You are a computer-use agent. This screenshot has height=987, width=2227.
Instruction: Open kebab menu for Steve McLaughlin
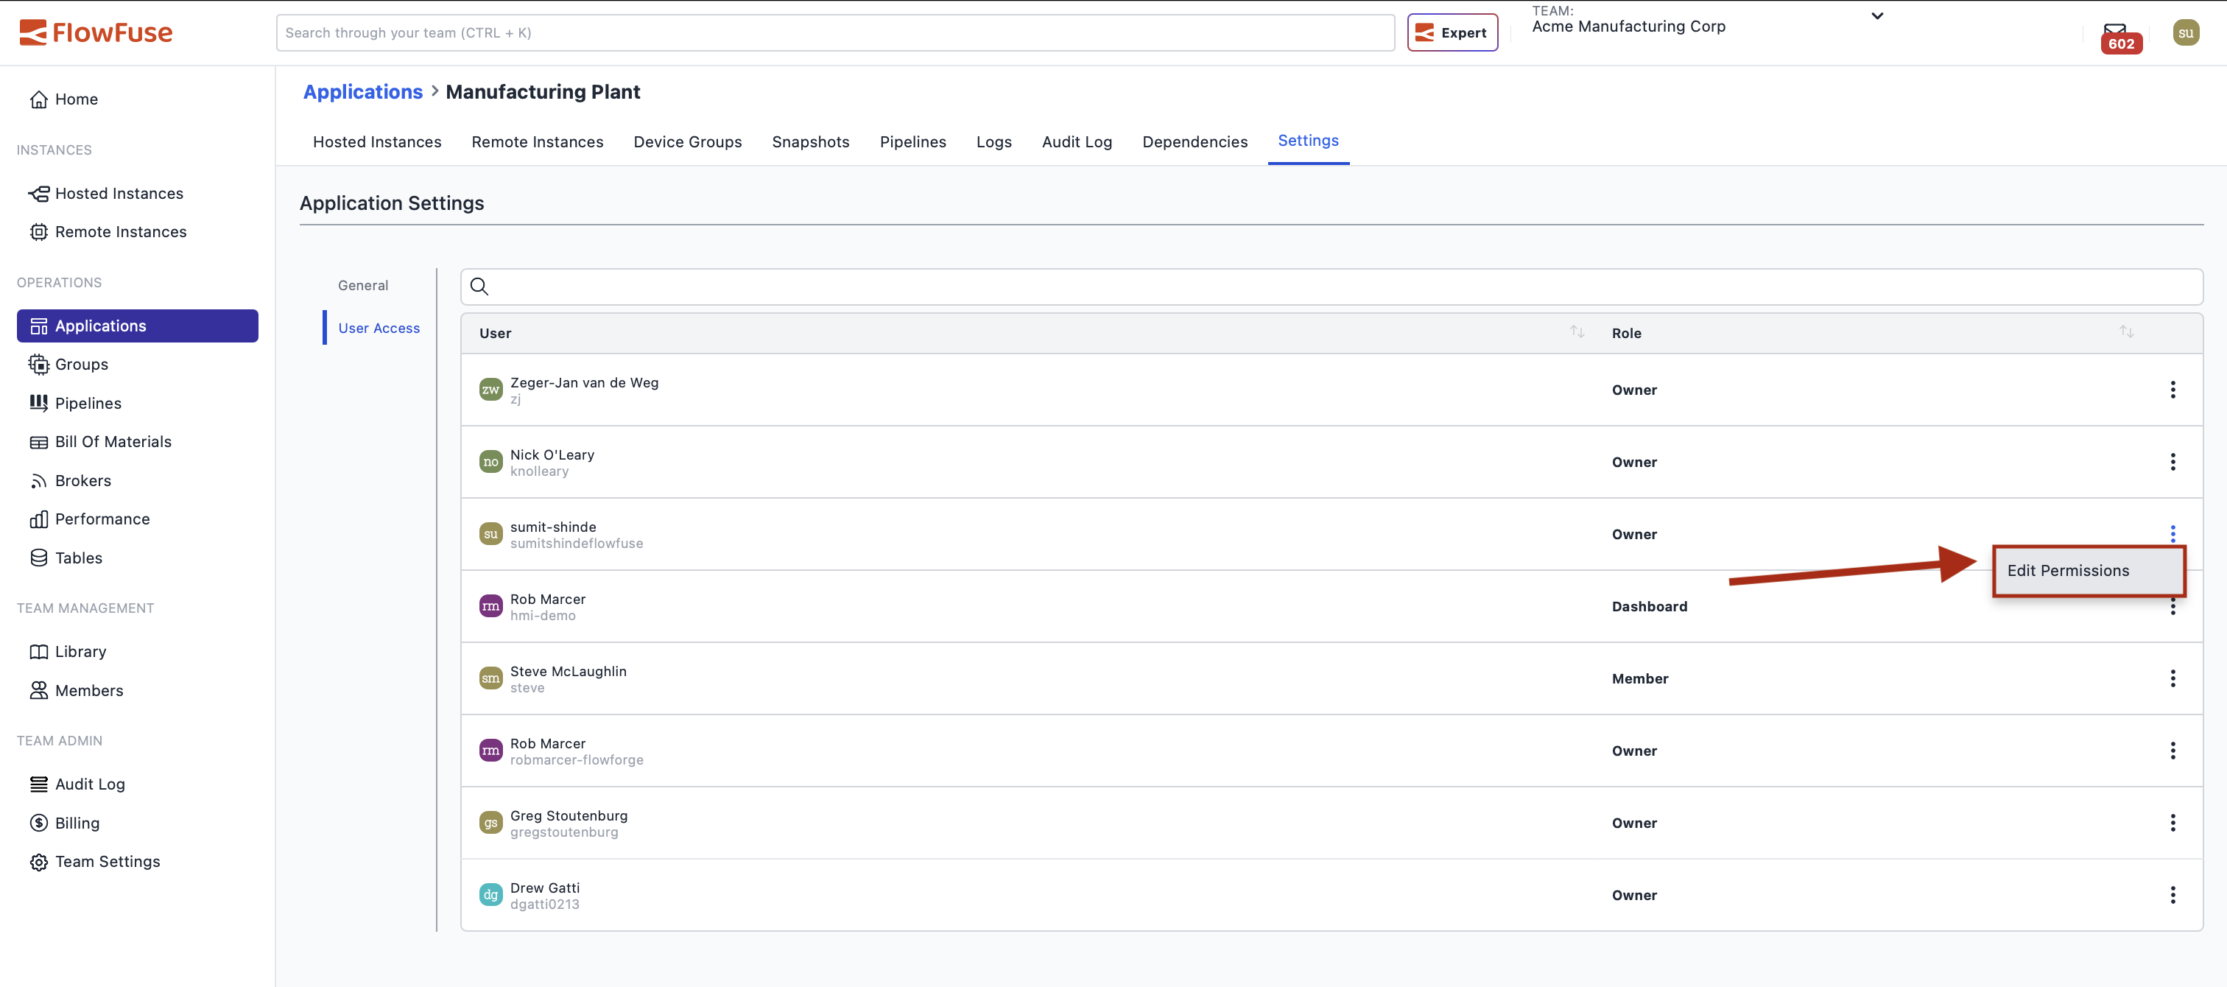point(2172,678)
